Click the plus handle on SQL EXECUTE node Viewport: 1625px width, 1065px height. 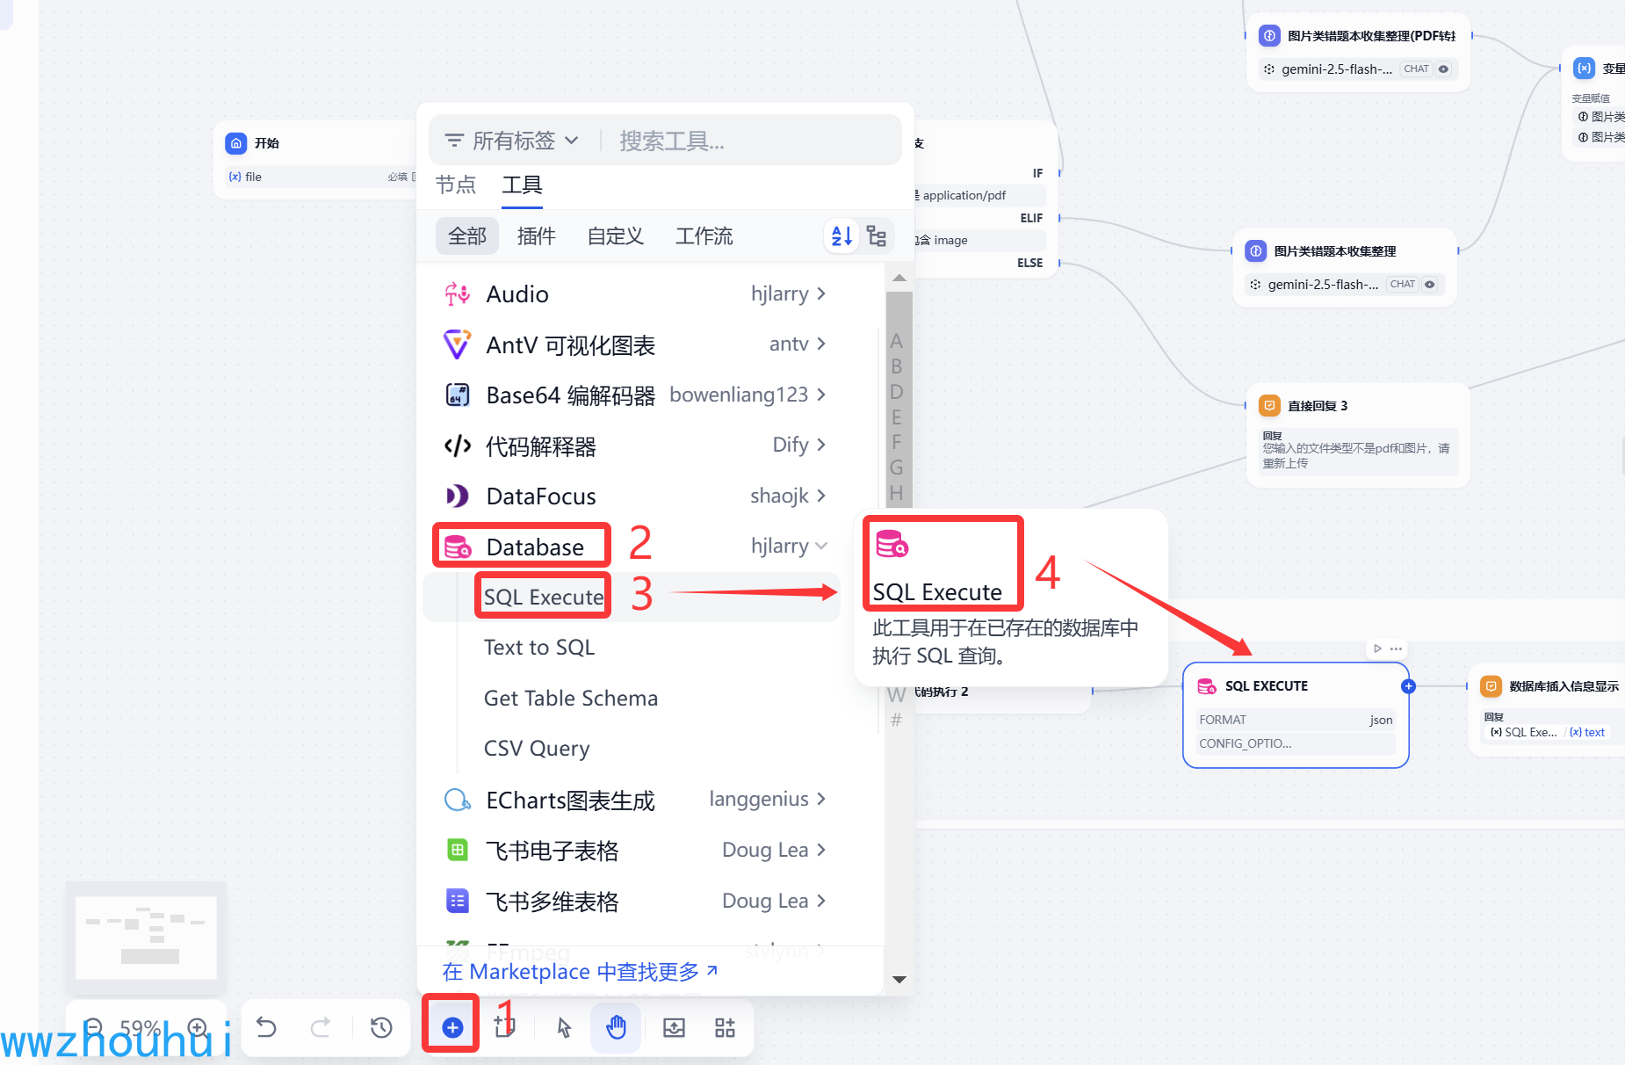click(1408, 686)
